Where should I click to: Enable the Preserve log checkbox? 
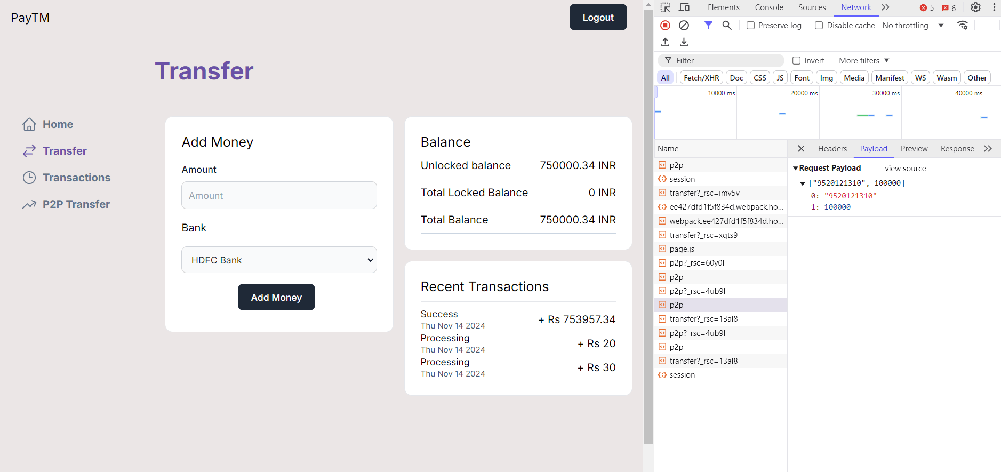[x=750, y=26]
